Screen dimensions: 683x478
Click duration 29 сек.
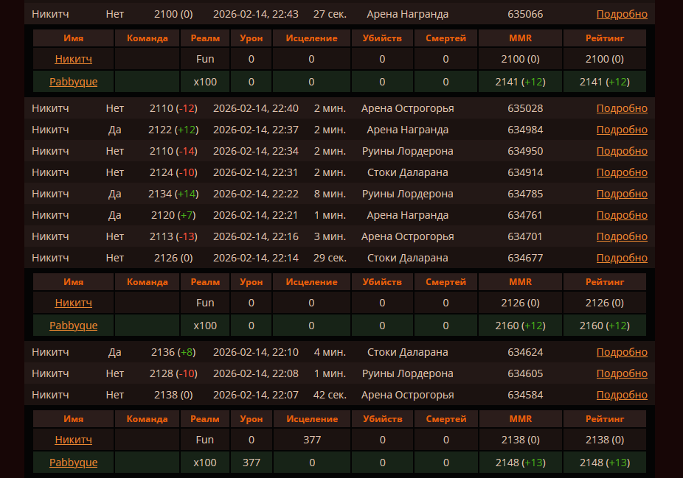330,258
